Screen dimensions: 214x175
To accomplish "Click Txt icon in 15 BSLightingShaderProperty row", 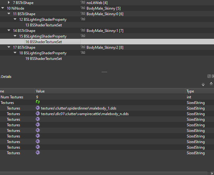I will pos(83,36).
